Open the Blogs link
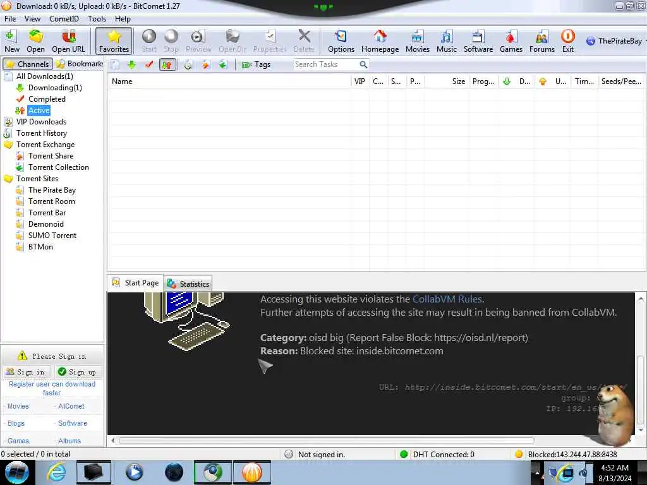This screenshot has width=647, height=485. pos(16,424)
